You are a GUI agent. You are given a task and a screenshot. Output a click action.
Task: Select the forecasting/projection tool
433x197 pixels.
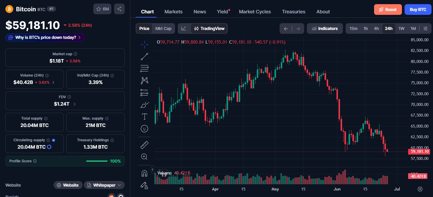point(145,93)
